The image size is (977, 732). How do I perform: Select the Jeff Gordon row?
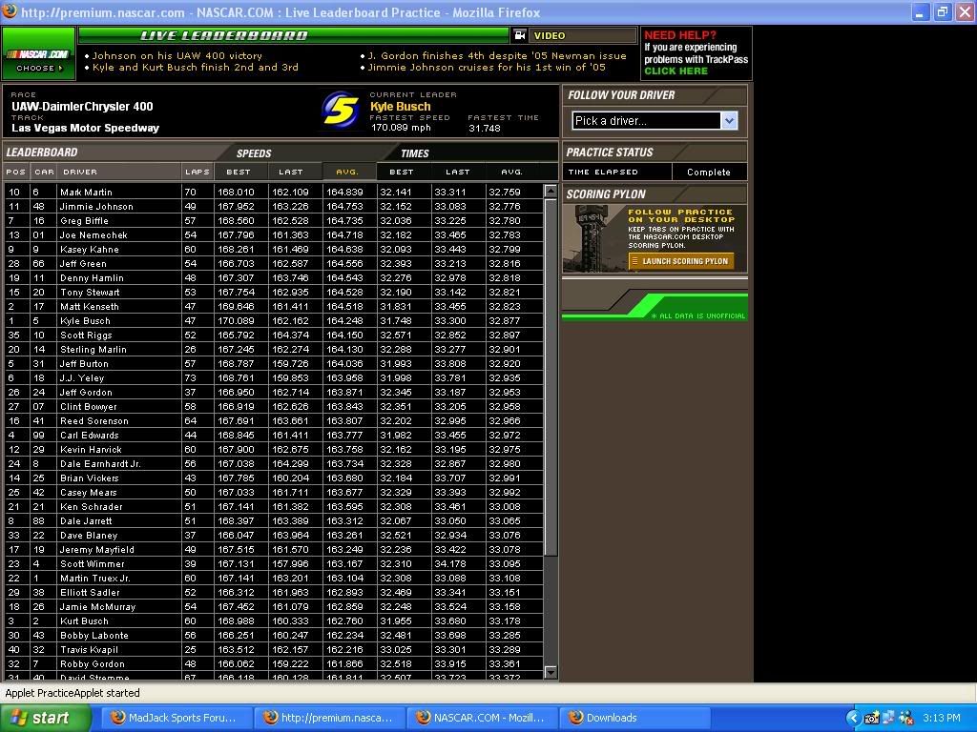(274, 392)
